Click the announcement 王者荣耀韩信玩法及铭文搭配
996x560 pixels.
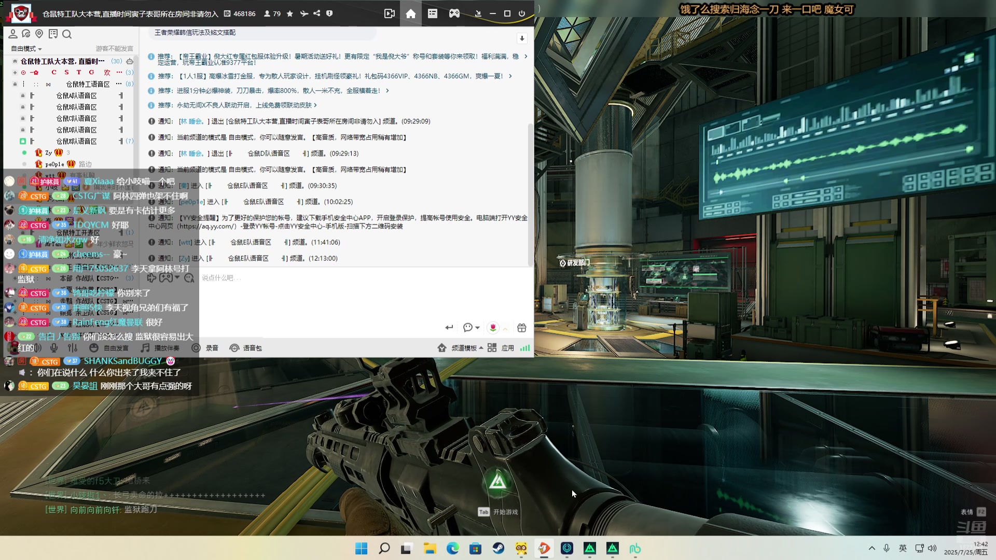[x=195, y=33]
